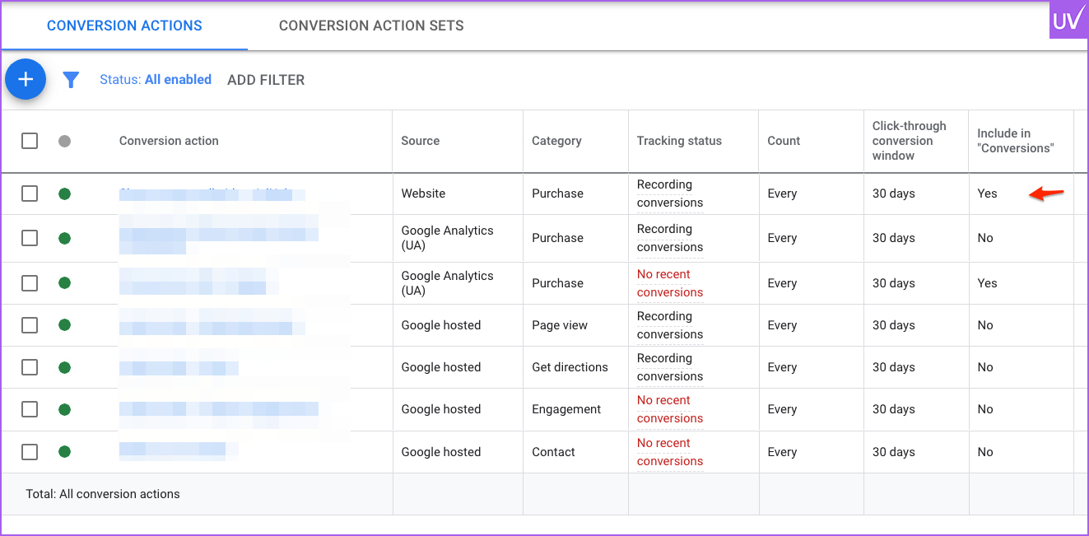Click green status dot of Get directions row
1089x536 pixels.
pos(64,367)
